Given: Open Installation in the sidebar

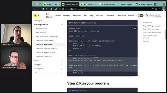Looking at the screenshot, I should 41,33.
